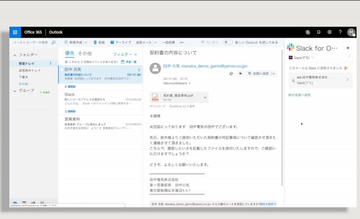Check the checkbox on 田中 元気 message
The image size is (360, 219).
coord(61,69)
